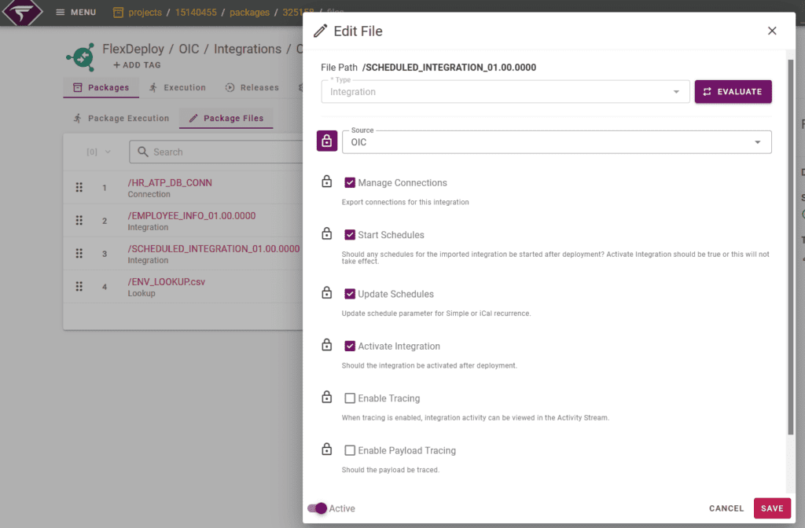
Task: Click drag handle icon for ENV_LOOKUP.csv row
Action: (x=79, y=286)
